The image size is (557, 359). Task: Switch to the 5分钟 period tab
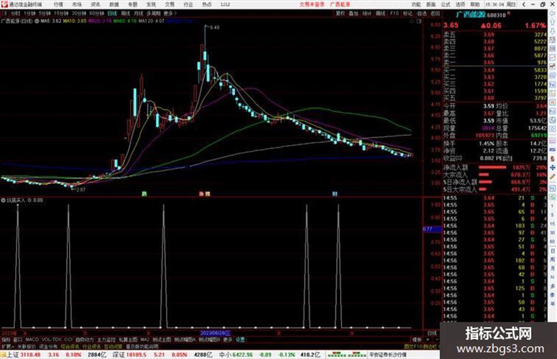[x=45, y=13]
